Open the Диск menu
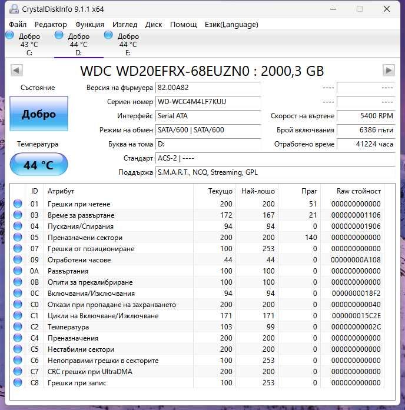405x410 pixels. coord(154,25)
